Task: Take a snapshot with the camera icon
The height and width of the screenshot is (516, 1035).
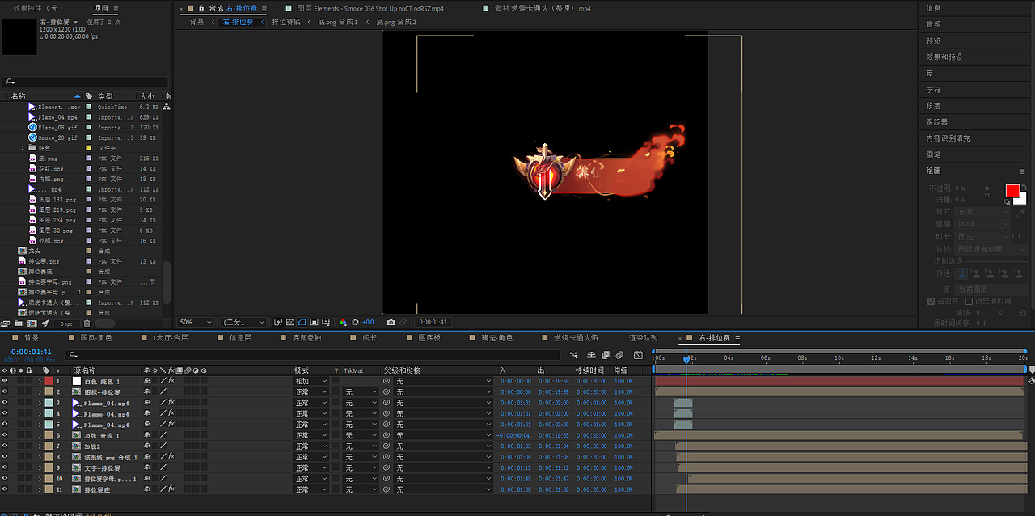Action: click(391, 322)
